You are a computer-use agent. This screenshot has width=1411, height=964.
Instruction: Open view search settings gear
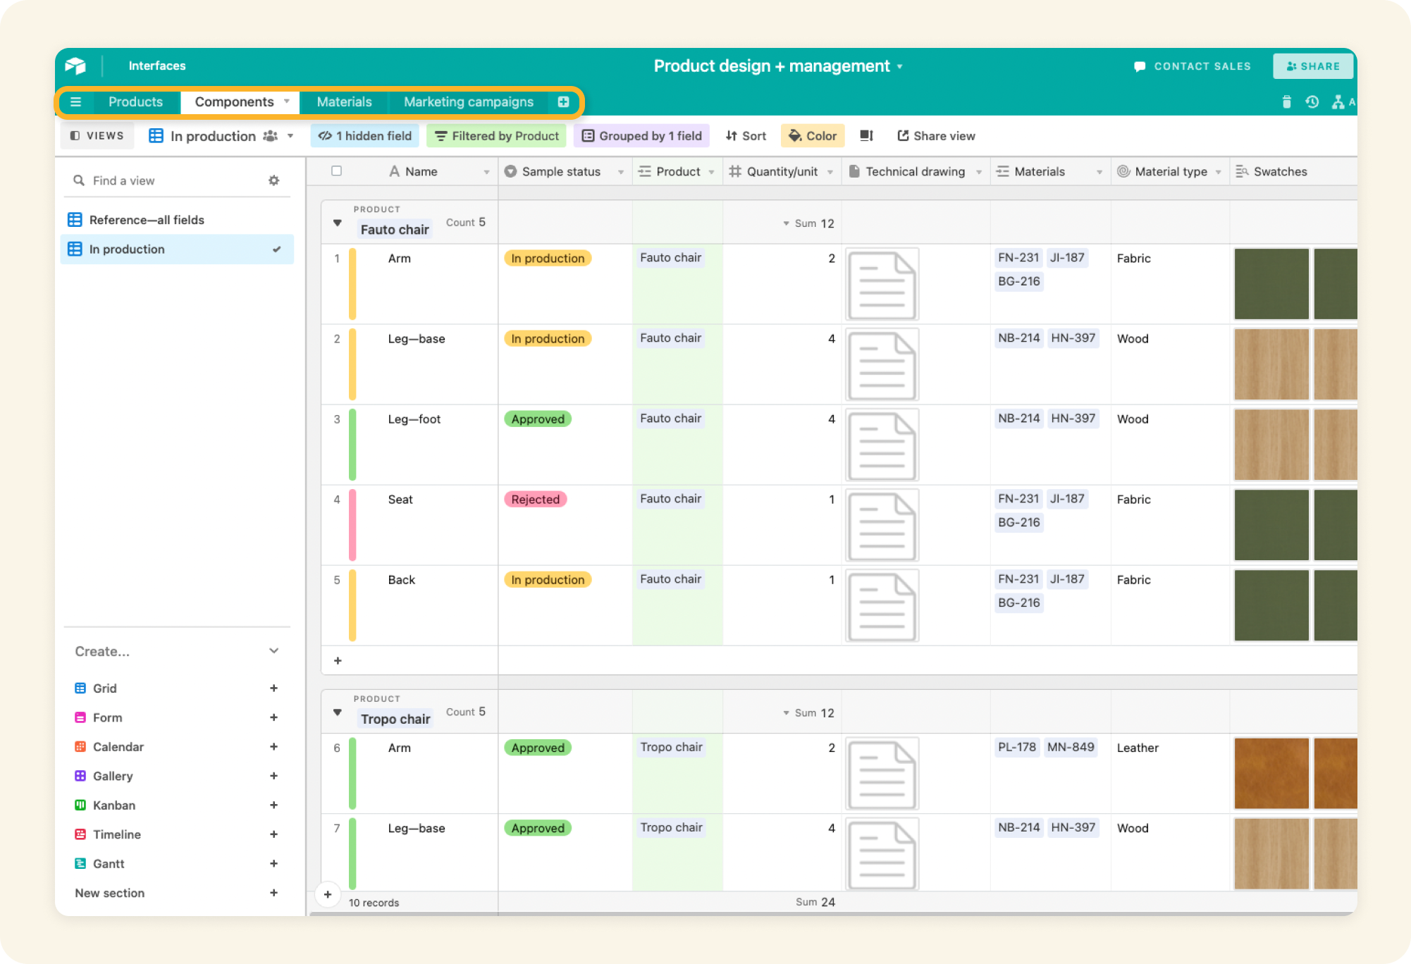coord(274,180)
